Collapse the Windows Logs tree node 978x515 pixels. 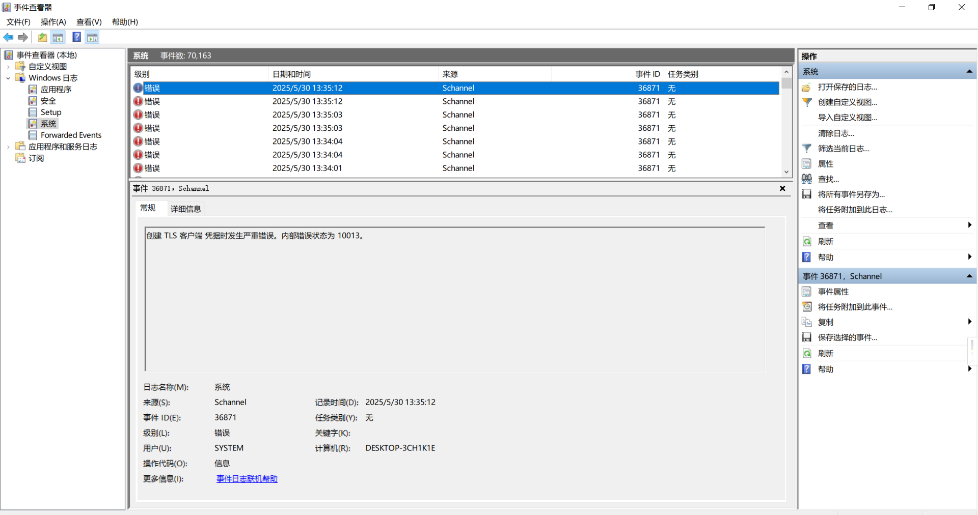[x=8, y=78]
